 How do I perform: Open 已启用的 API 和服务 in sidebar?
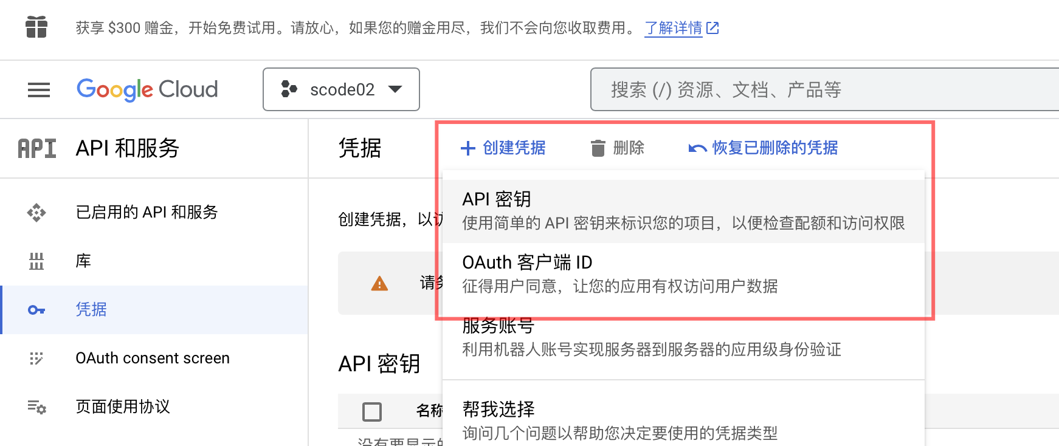tap(154, 213)
